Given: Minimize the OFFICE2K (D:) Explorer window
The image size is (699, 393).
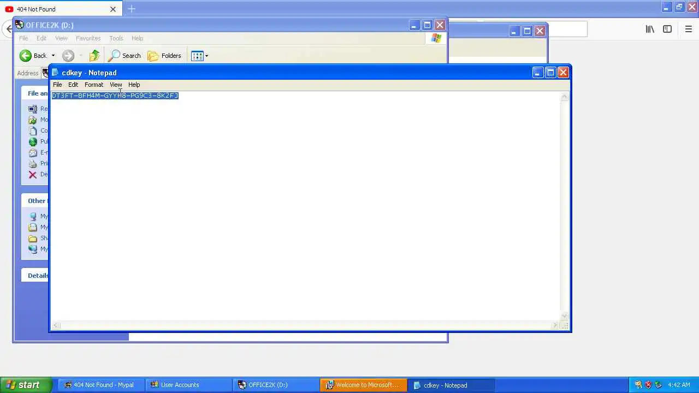Looking at the screenshot, I should point(414,25).
